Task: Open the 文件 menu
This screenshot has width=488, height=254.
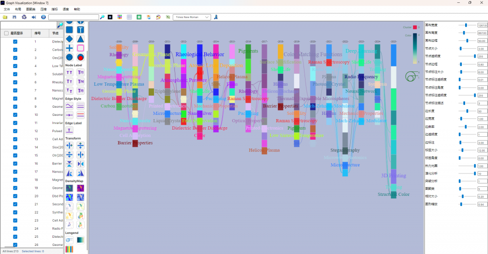Action: click(x=7, y=9)
